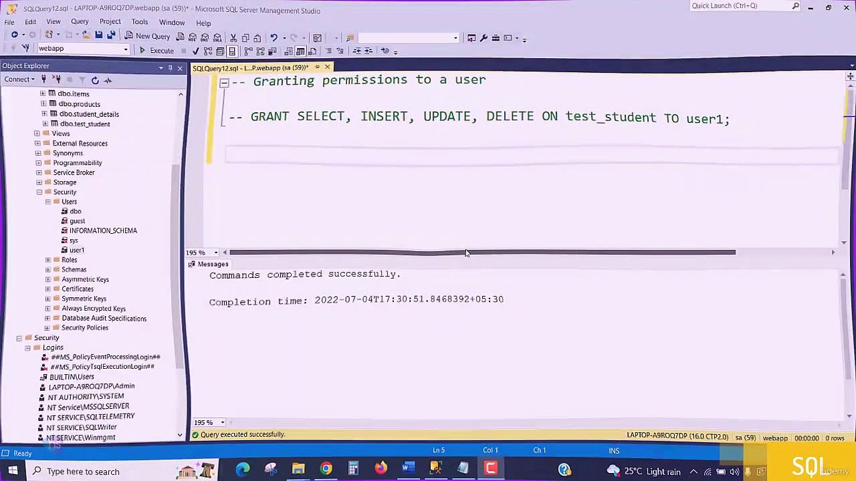
Task: Expand the Views folder node
Action: click(37, 134)
